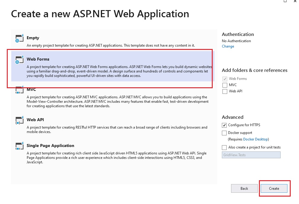Select the Empty project template title
This screenshot has height=204, width=299.
click(x=33, y=38)
